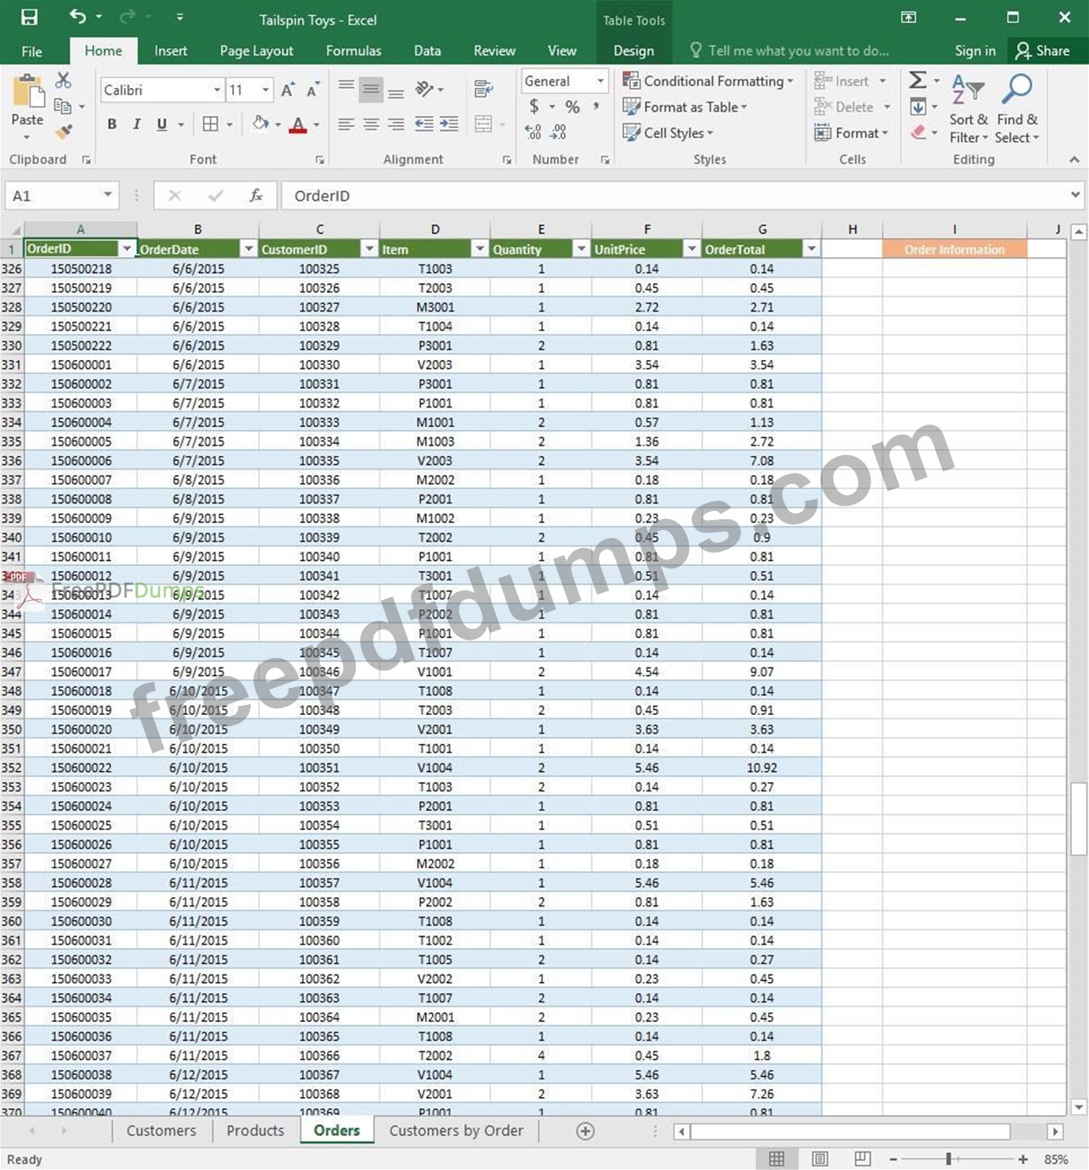
Task: Toggle Italic formatting
Action: (136, 125)
